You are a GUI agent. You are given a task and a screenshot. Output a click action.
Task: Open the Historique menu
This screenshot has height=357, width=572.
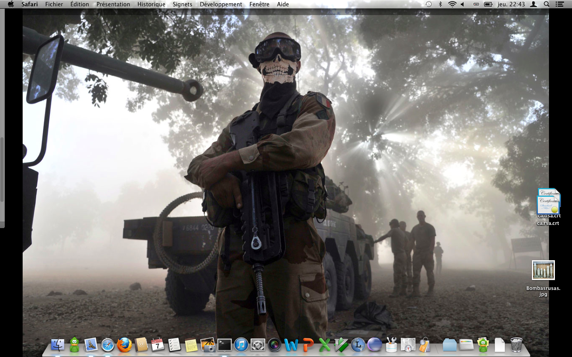click(x=151, y=4)
